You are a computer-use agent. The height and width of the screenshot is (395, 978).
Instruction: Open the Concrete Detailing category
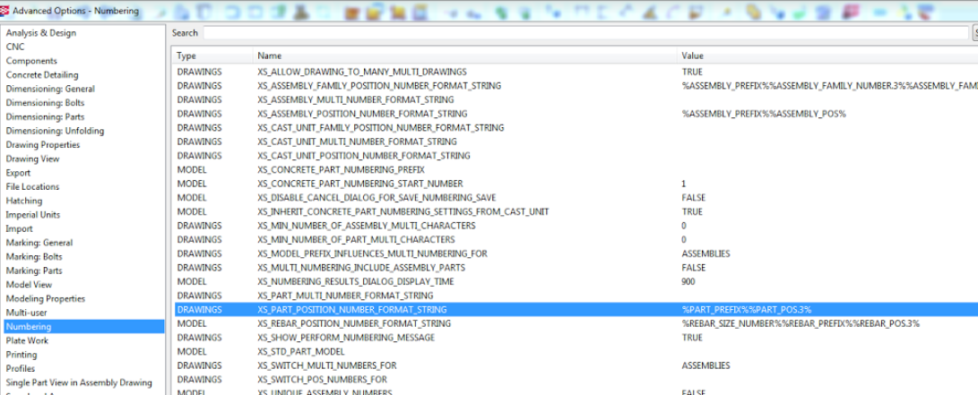(x=42, y=75)
